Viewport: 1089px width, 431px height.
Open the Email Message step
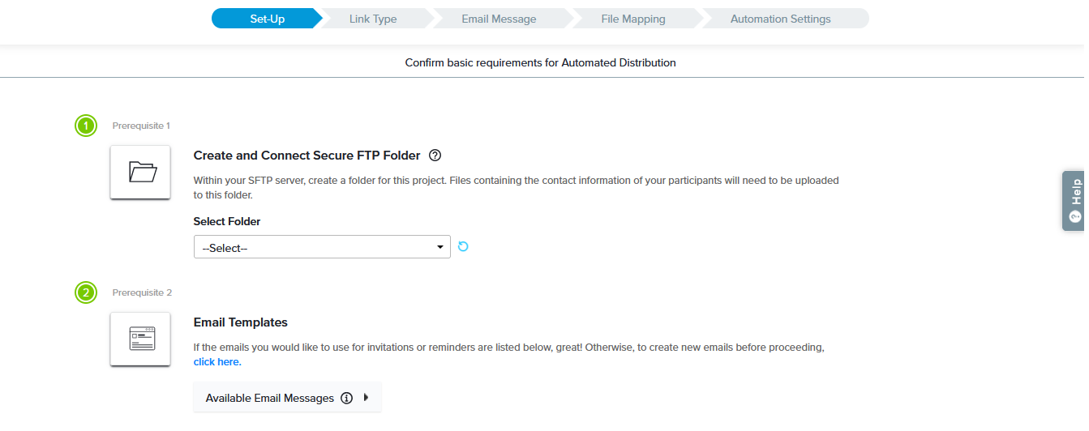(x=499, y=19)
